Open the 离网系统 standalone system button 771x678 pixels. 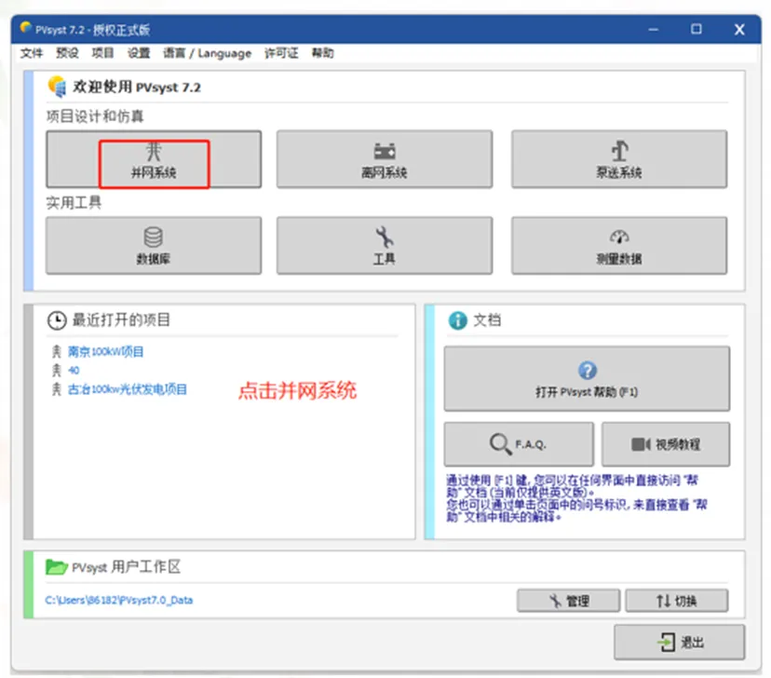(x=384, y=159)
